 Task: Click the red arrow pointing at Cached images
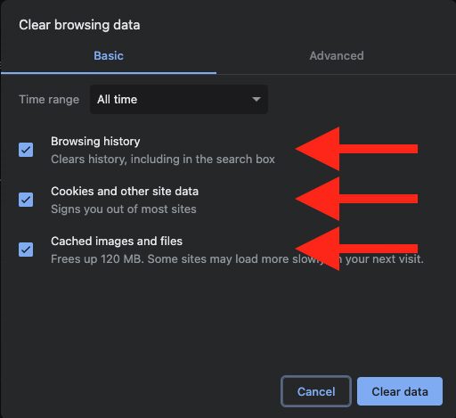coord(356,249)
